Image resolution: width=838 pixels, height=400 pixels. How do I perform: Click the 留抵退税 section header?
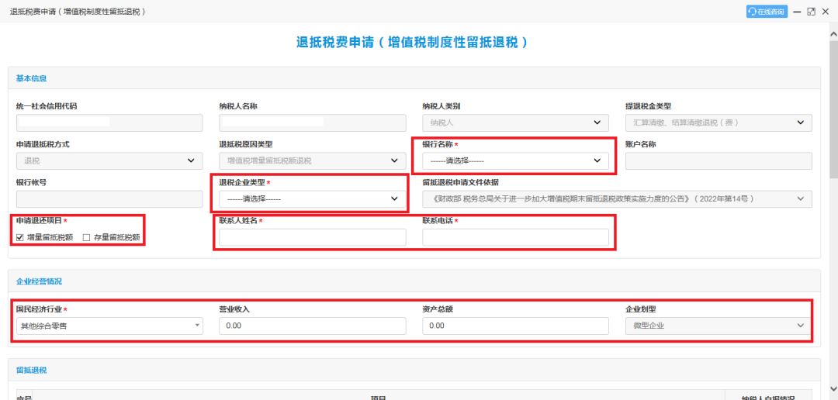32,370
